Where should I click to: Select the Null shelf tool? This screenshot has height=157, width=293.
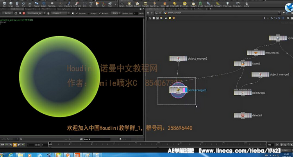(x=104, y=4)
